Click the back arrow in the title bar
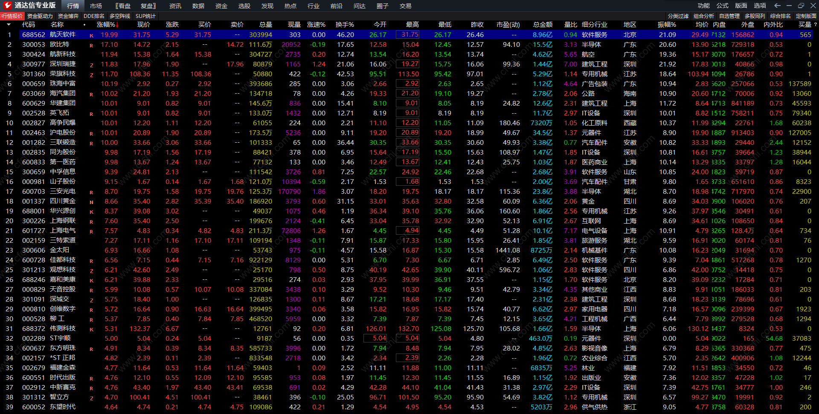Screen dimensions: 819x414 point(777,6)
